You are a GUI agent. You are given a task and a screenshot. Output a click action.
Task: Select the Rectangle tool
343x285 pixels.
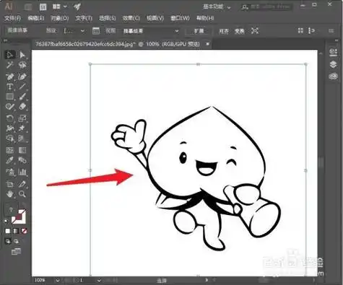point(9,97)
